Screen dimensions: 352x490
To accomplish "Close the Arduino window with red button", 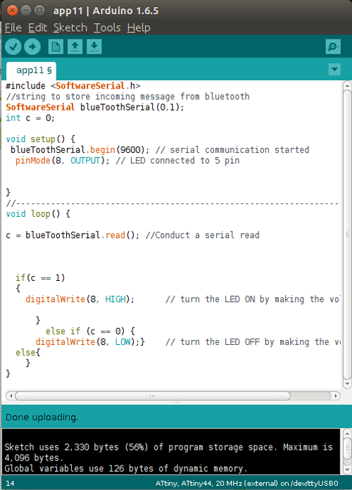I will tap(12, 11).
